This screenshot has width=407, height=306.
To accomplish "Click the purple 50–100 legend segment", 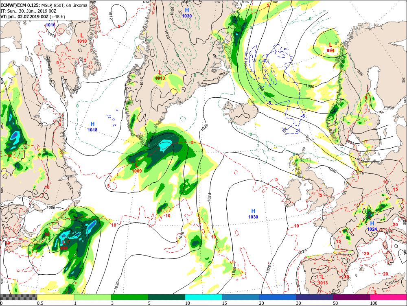I will [352, 297].
